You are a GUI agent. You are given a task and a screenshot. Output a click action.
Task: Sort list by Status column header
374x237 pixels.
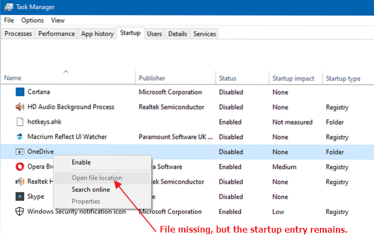tap(228, 78)
